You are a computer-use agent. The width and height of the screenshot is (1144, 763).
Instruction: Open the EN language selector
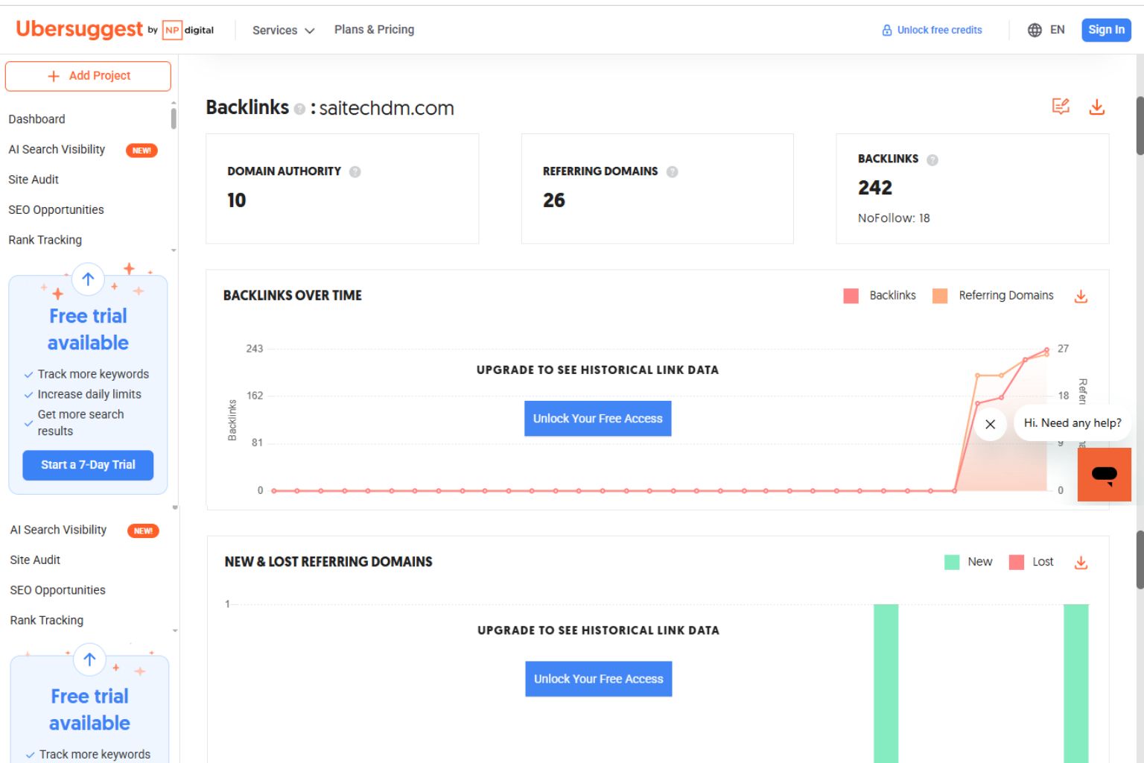tap(1046, 31)
